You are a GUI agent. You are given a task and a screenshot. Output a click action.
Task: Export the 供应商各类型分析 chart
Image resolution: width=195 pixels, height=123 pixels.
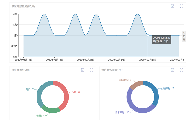[173, 70]
